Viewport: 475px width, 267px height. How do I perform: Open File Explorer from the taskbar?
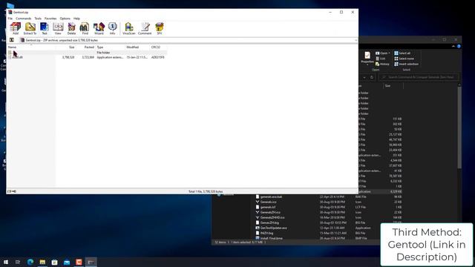42,262
